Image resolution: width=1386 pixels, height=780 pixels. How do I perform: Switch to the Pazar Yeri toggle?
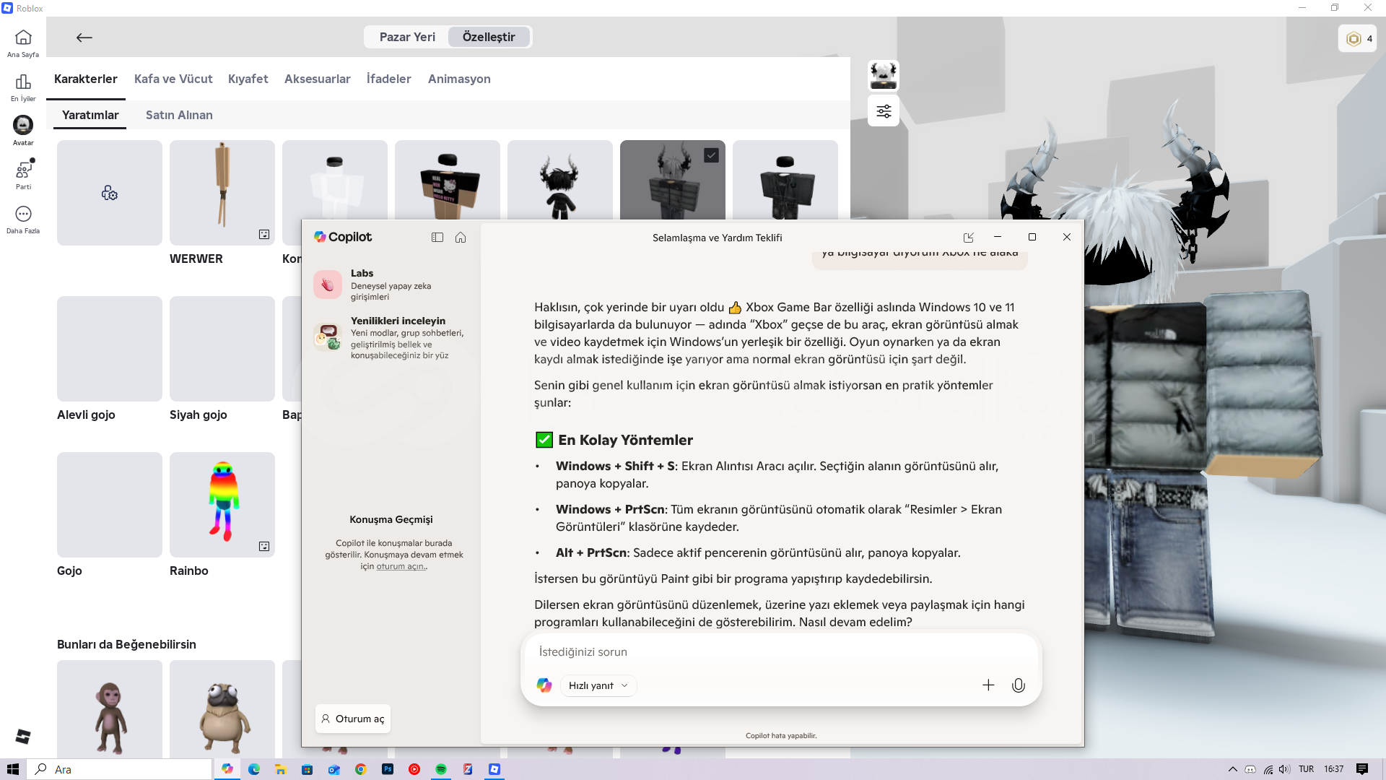pyautogui.click(x=407, y=37)
